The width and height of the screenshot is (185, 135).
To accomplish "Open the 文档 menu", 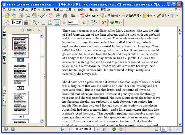I will [47, 10].
